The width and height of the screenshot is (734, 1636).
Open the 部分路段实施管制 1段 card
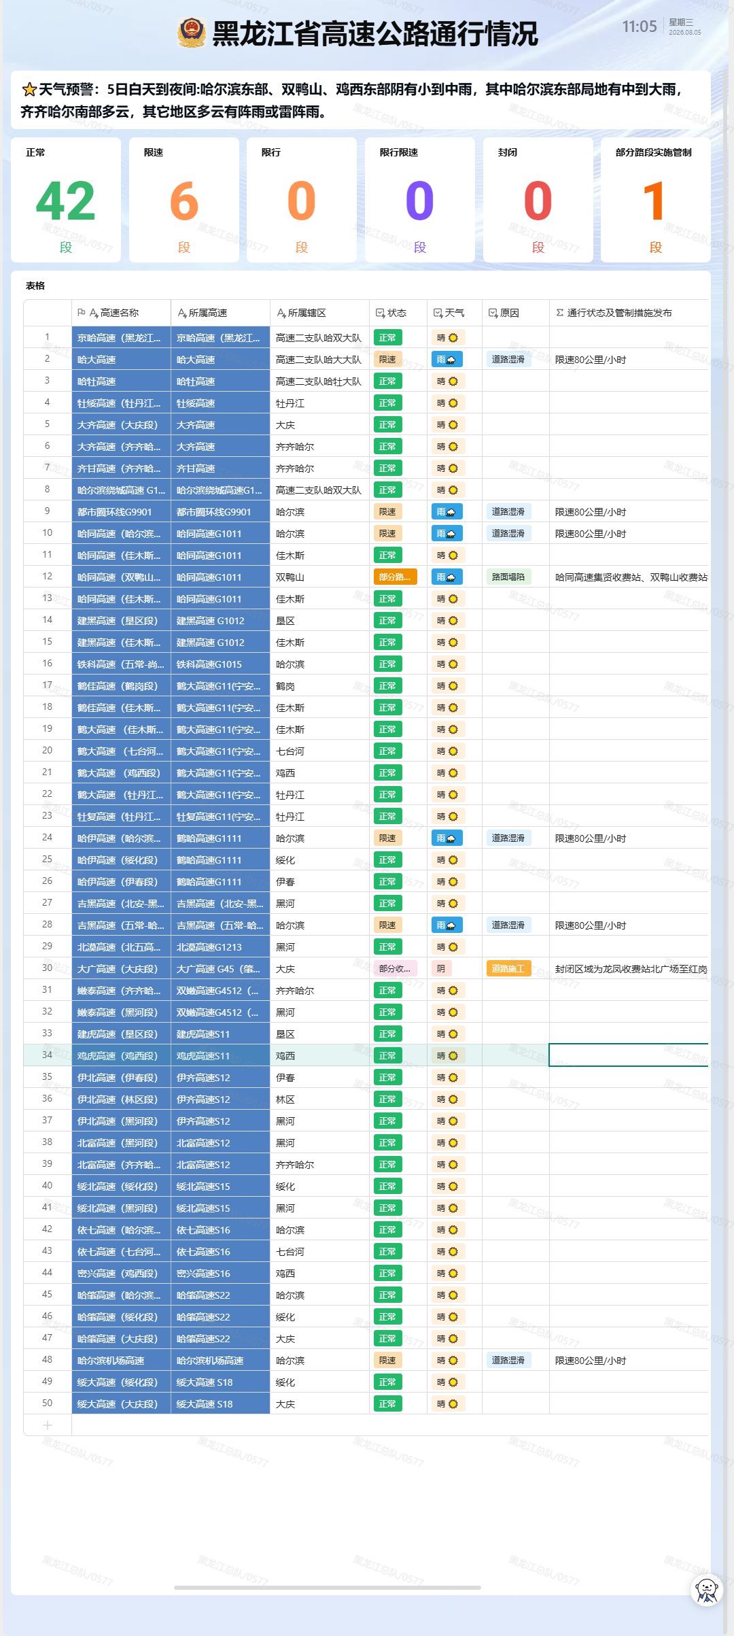tap(656, 200)
